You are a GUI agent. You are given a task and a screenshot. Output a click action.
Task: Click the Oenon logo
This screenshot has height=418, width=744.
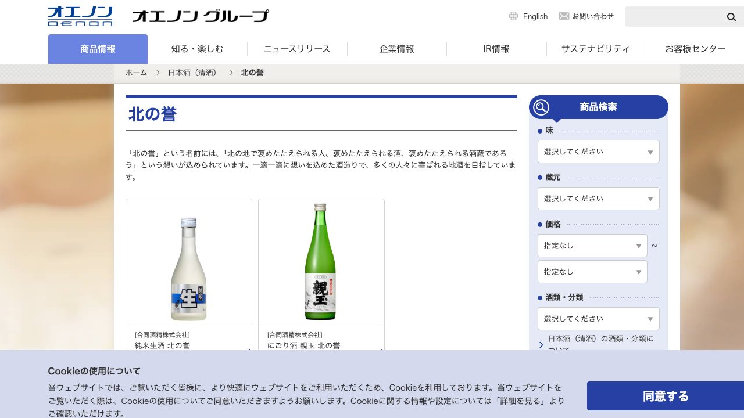pyautogui.click(x=80, y=16)
